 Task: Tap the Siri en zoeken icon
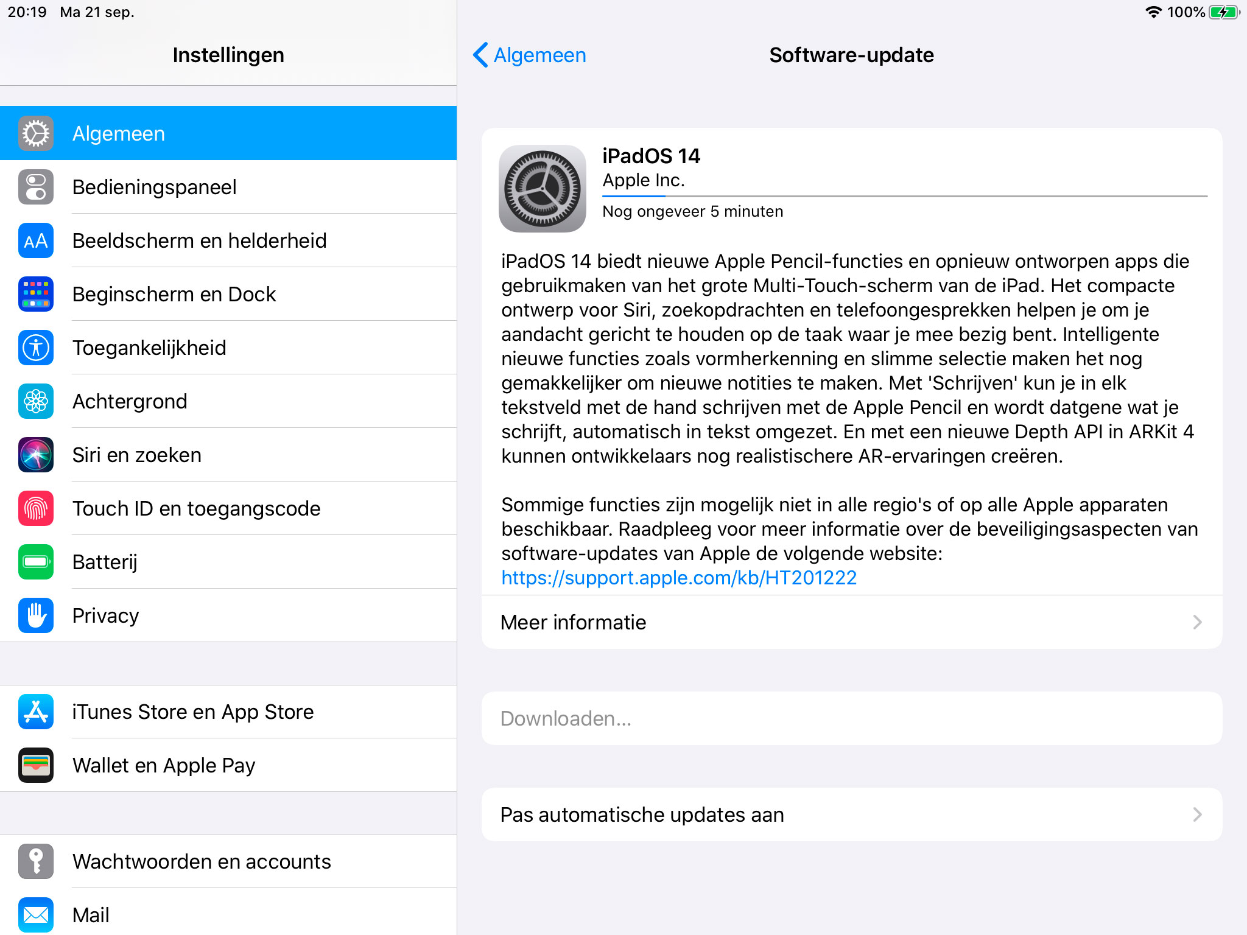click(x=36, y=455)
